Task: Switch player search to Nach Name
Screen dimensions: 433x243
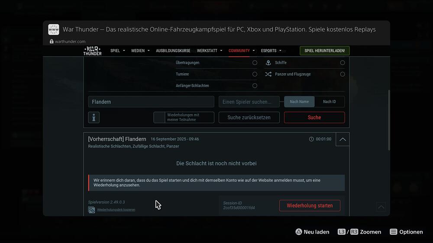Action: 299,102
